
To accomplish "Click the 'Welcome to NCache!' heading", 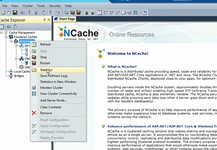I will [128, 53].
